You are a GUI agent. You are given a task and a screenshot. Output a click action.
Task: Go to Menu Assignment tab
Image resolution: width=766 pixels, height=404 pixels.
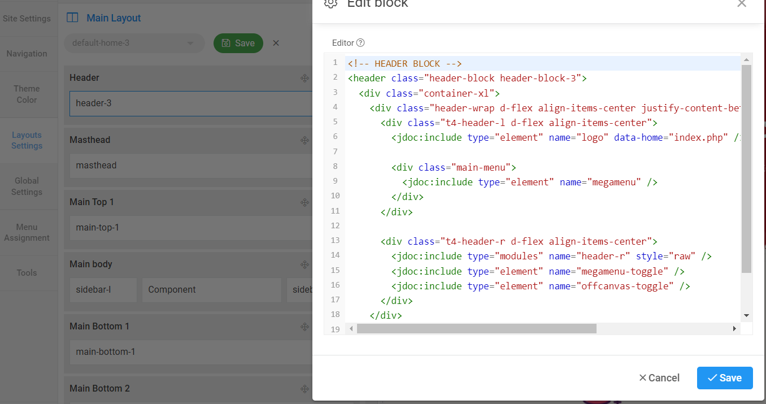point(27,232)
